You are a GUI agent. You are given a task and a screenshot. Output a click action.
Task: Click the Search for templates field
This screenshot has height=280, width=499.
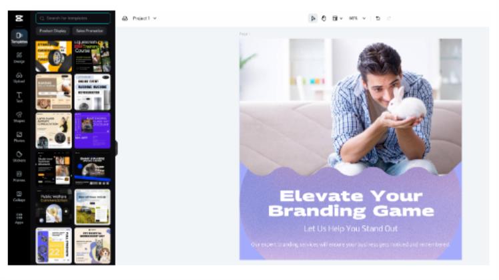tap(73, 18)
